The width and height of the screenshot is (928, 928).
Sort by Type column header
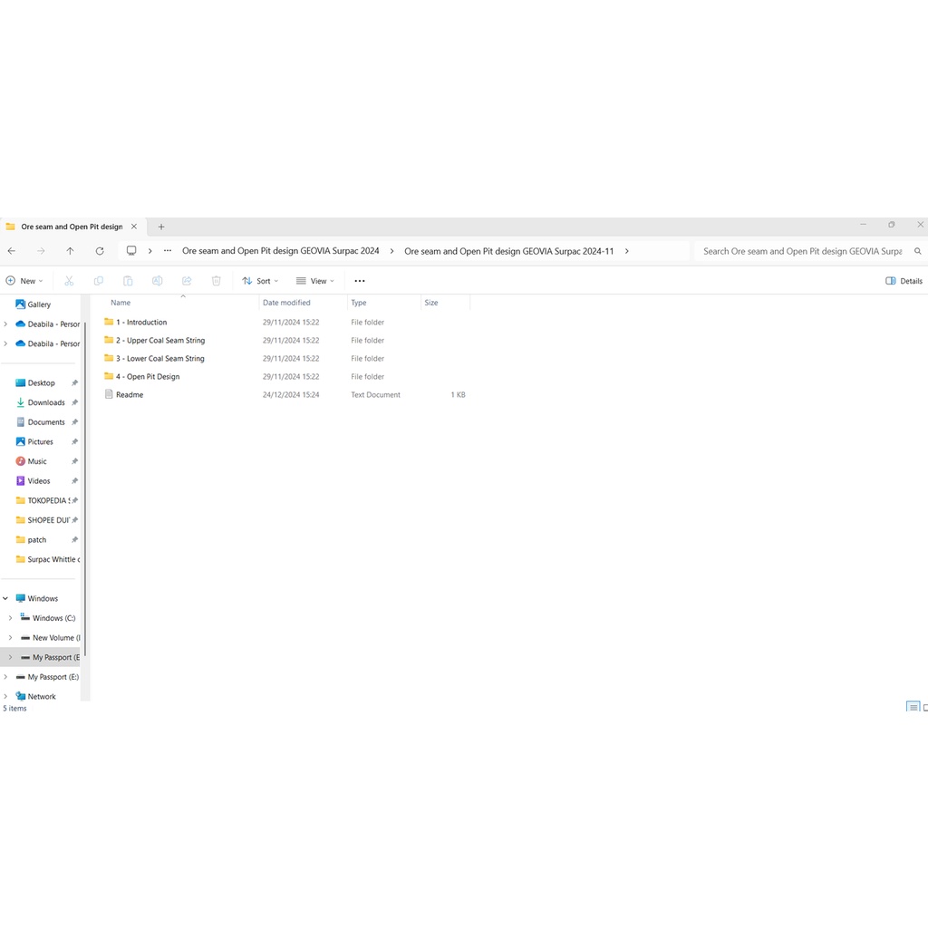point(359,303)
